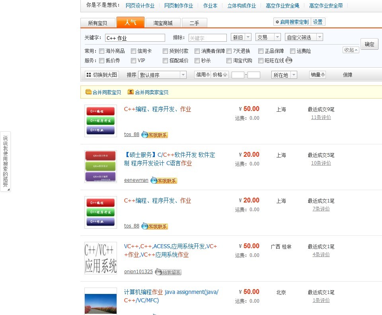Click 切换到大图 view button
Screen dimensions: 382x315
tap(102, 75)
